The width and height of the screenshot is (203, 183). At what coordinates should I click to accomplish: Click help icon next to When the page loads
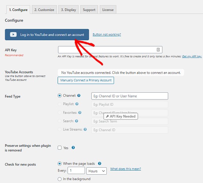click(x=99, y=164)
